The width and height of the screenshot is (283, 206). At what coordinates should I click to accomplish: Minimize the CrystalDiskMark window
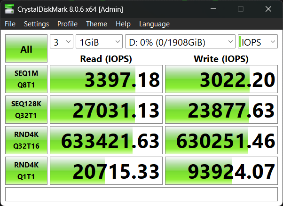(214, 9)
